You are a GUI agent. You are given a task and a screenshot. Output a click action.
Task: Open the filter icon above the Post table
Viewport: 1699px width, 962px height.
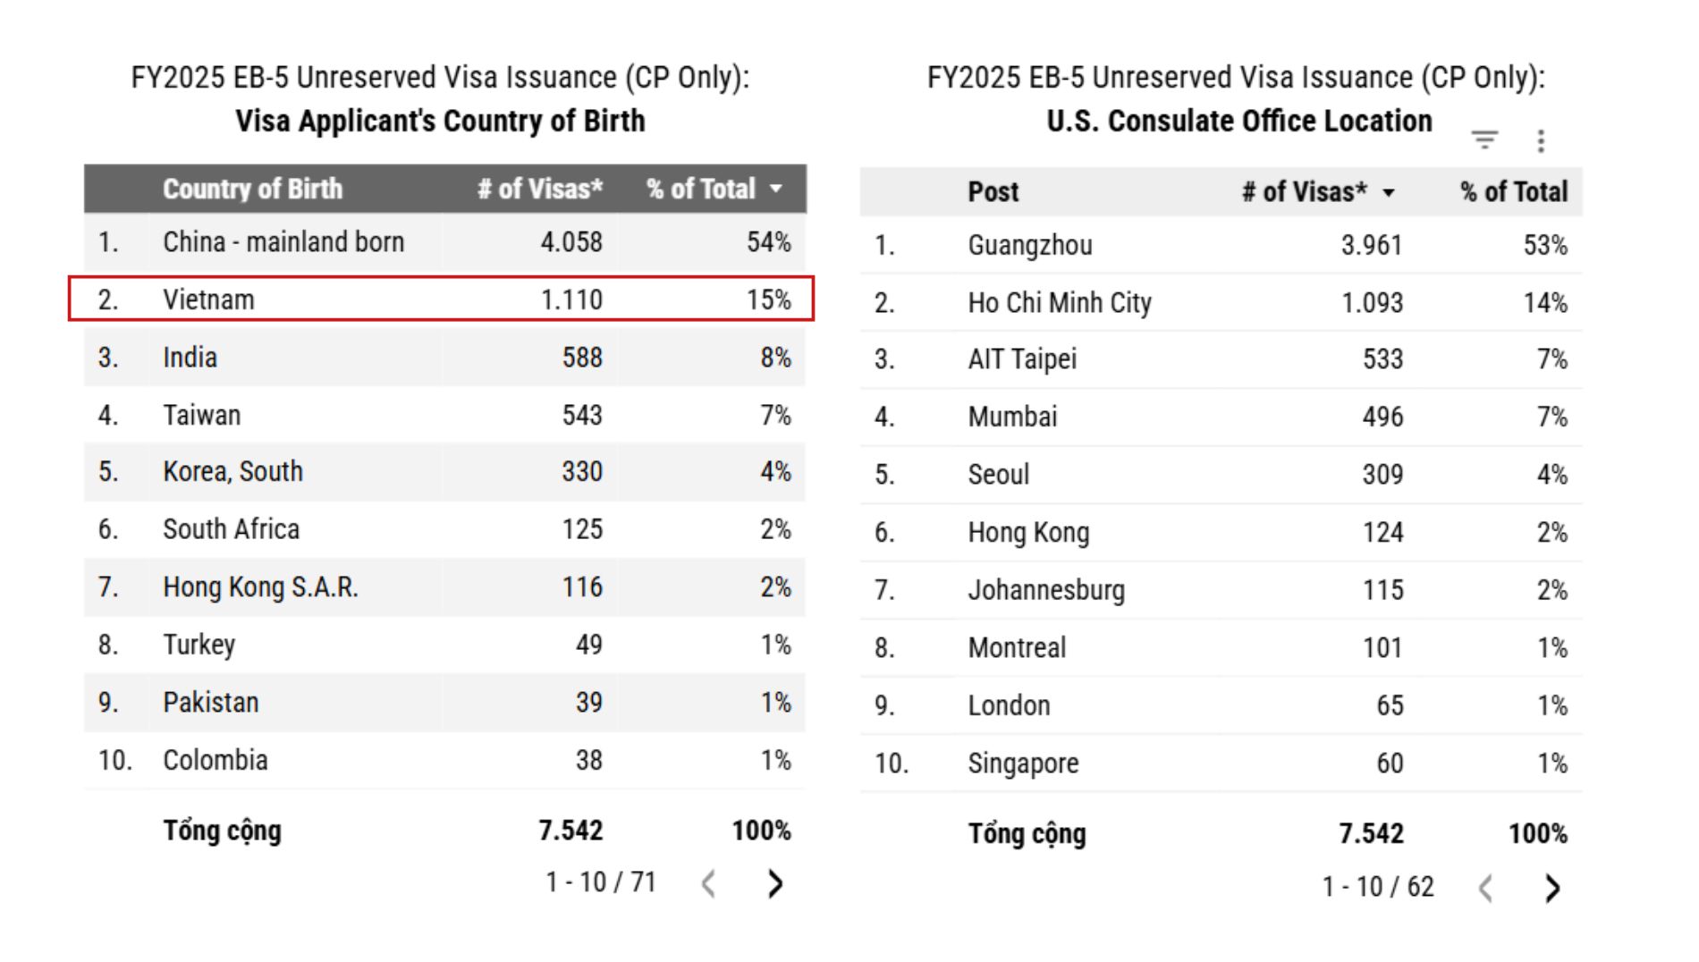(x=1484, y=140)
